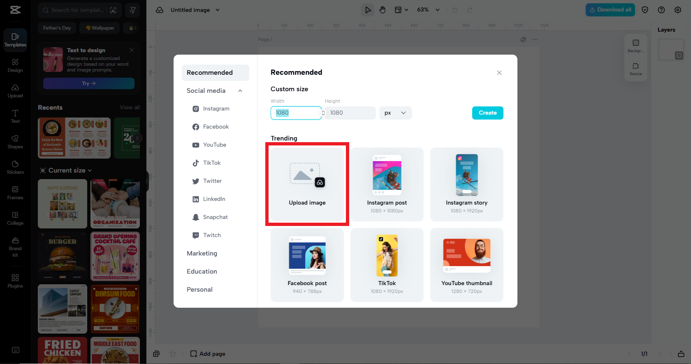This screenshot has width=691, height=364.
Task: Click the Height input field
Action: 350,113
